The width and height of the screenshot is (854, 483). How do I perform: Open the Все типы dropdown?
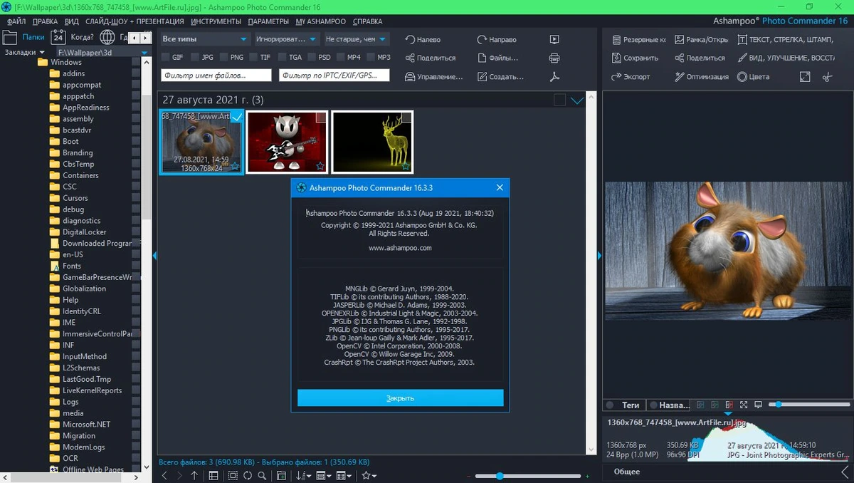tap(204, 39)
